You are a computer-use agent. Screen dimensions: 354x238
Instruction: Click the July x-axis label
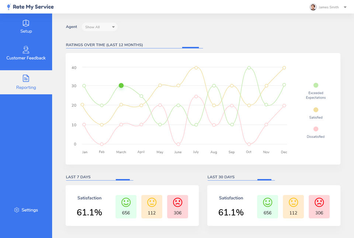click(196, 152)
